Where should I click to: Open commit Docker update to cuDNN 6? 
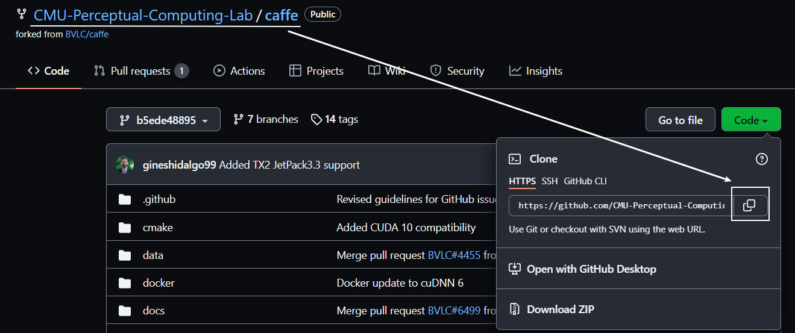pos(400,283)
